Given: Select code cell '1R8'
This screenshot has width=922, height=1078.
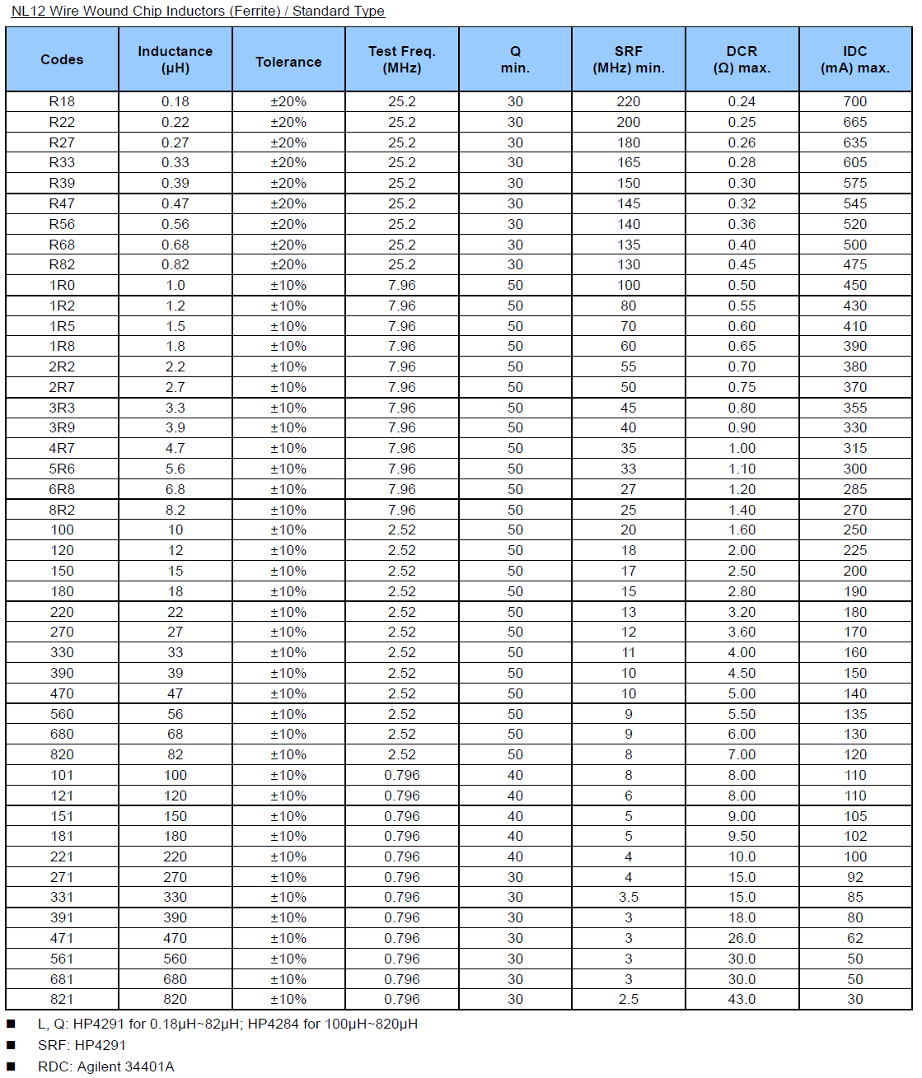Looking at the screenshot, I should pos(62,346).
